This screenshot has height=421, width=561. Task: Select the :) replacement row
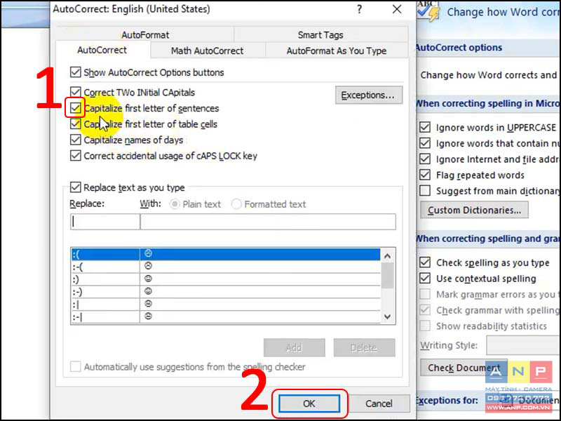click(x=225, y=279)
